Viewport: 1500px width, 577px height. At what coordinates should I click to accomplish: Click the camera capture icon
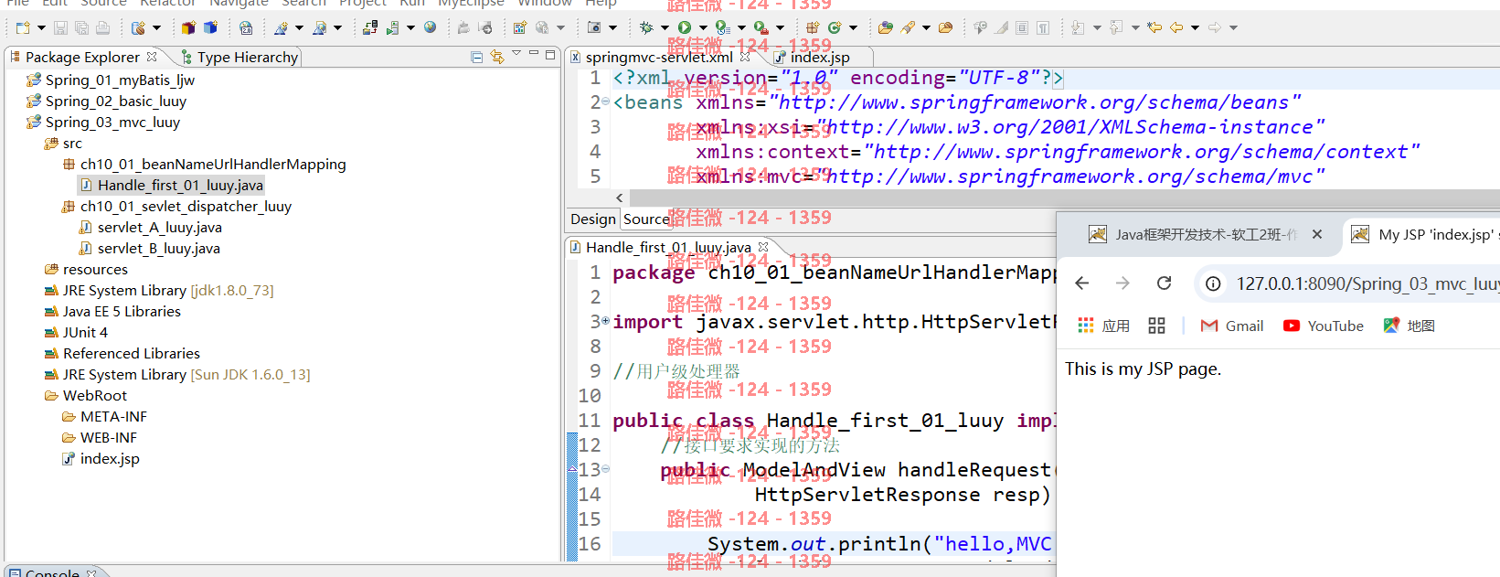coord(594,27)
